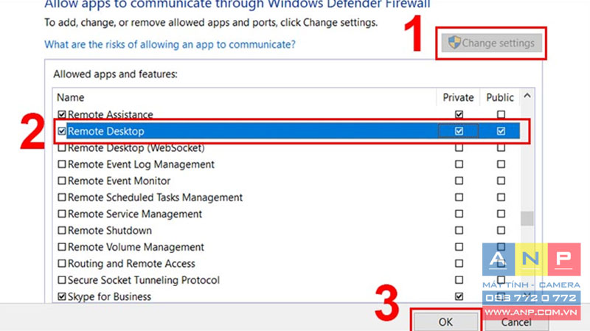This screenshot has width=590, height=331.
Task: Enable Remote Assistance Public checkbox
Action: (501, 114)
